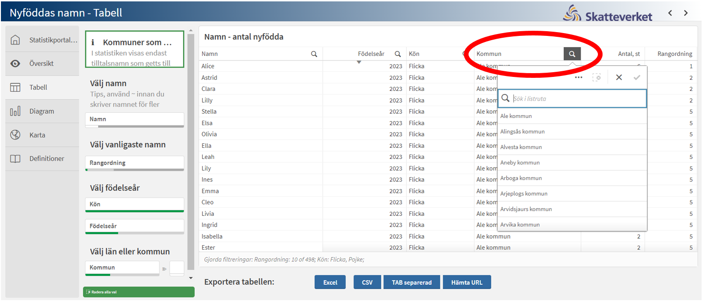Go to next sheet with right arrow
Screen dimensions: 703x302
tap(686, 13)
